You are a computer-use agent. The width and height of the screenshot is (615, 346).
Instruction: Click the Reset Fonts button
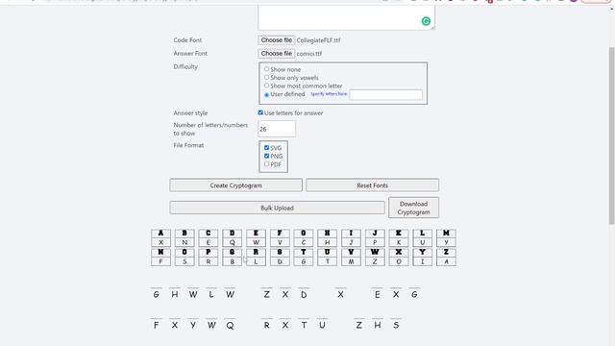[372, 185]
